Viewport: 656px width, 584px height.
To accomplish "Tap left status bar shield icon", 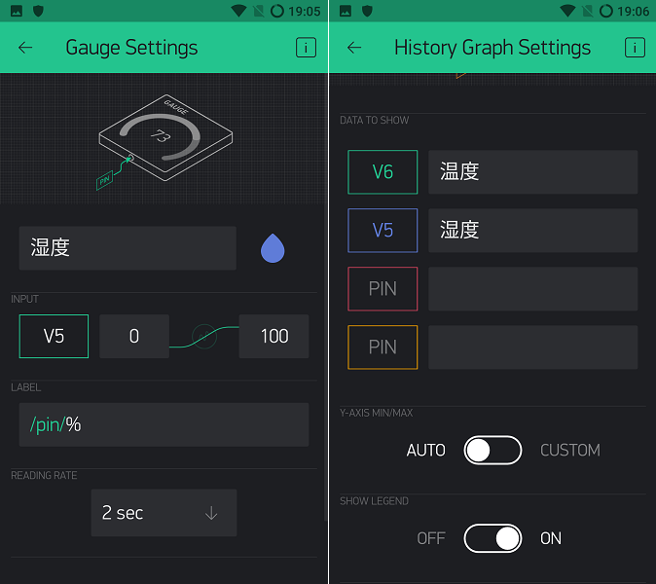I will (x=38, y=11).
